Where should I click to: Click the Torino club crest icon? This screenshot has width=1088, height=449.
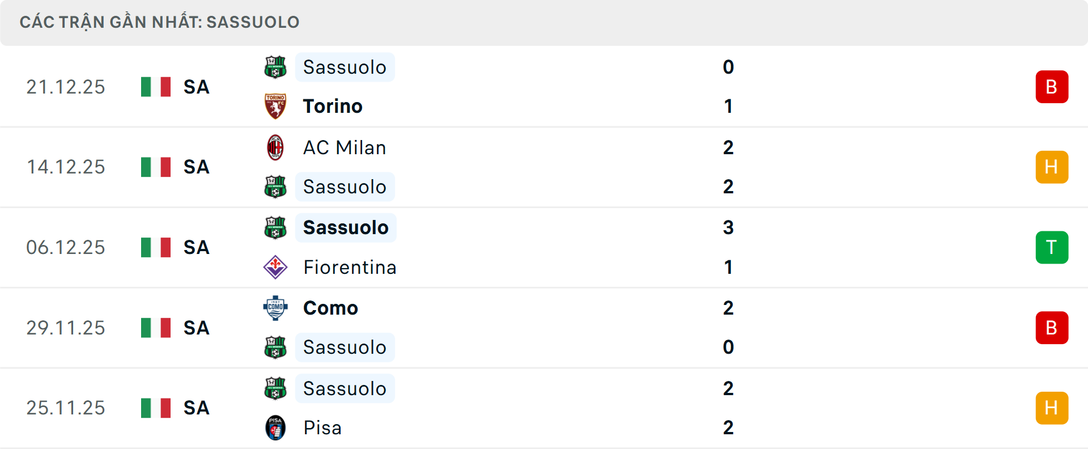click(275, 106)
